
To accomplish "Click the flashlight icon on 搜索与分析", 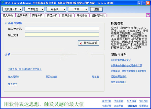I will tap(81, 43).
